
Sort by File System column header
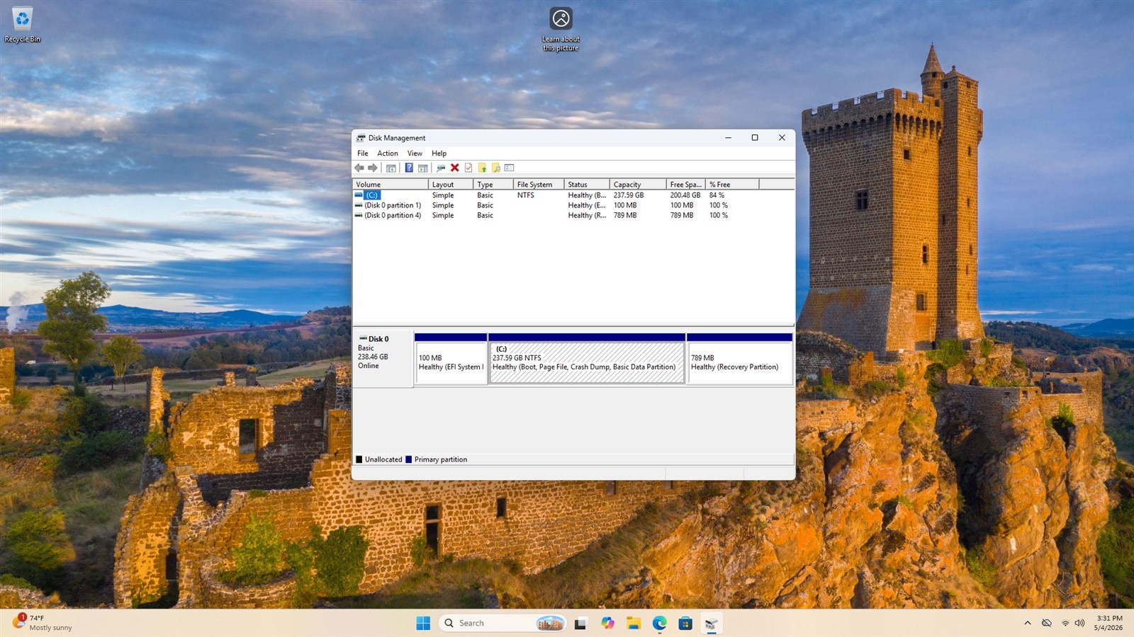[539, 184]
